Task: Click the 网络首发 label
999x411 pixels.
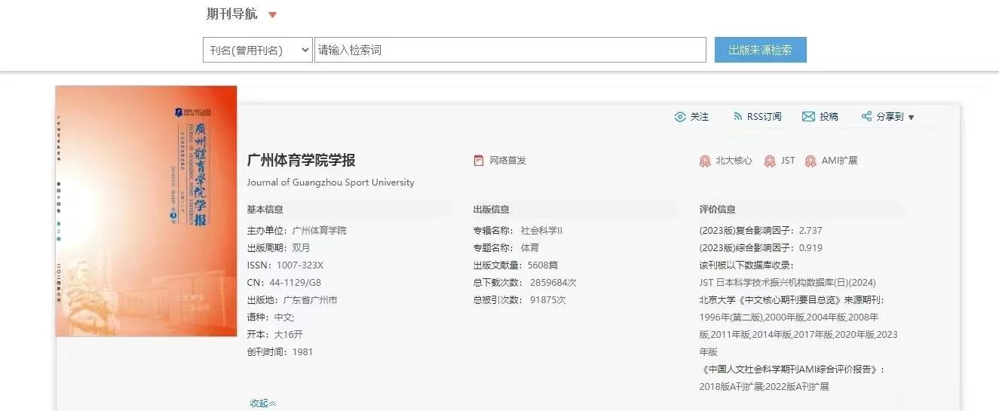Action: [x=507, y=161]
